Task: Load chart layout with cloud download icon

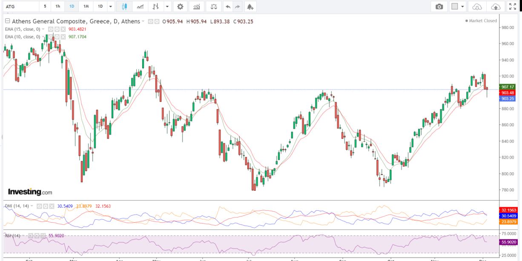Action: coord(477,6)
